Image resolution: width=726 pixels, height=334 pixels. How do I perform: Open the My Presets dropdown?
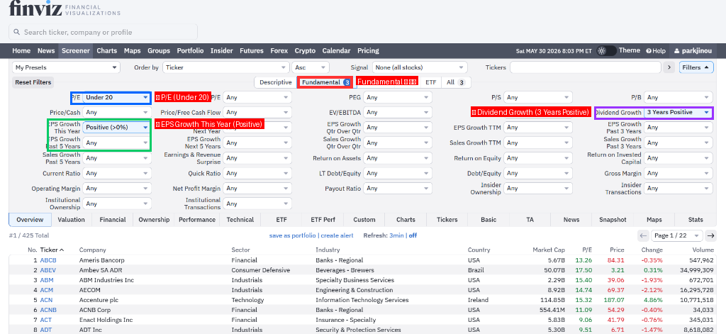click(66, 67)
